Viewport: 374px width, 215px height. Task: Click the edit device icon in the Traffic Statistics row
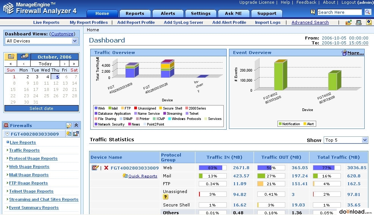pos(95,168)
